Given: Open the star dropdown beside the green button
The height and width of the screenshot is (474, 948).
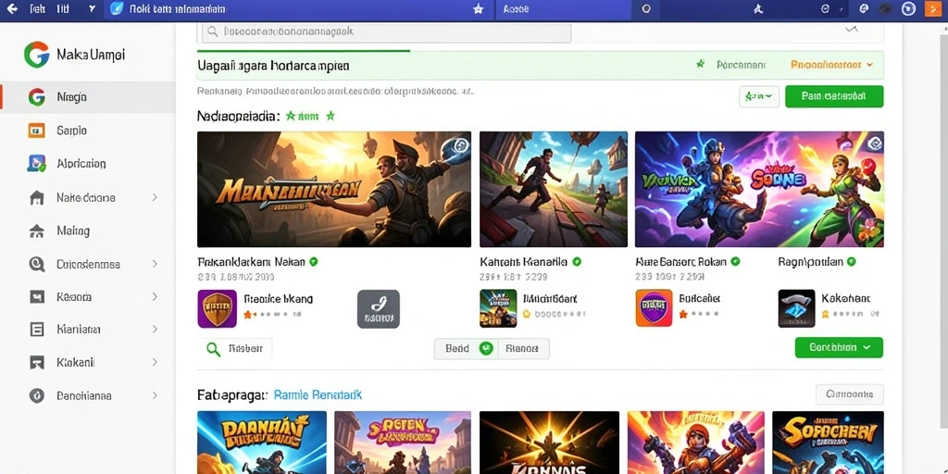Looking at the screenshot, I should [759, 96].
